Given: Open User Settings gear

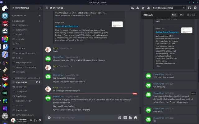Looking at the screenshot, I should pos(40,120).
